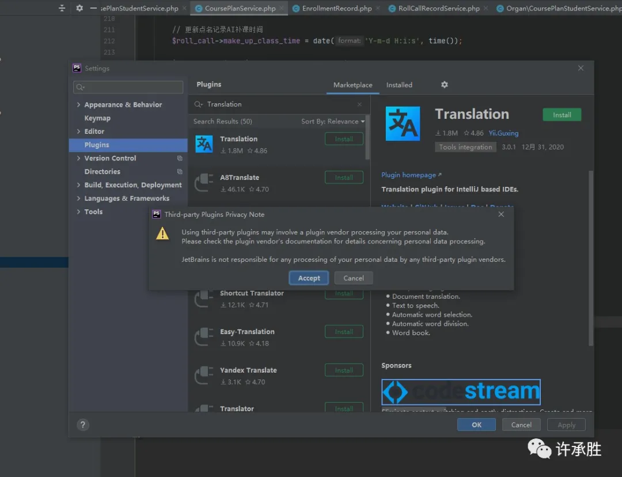Click the A8Translate plugin icon

(x=204, y=183)
